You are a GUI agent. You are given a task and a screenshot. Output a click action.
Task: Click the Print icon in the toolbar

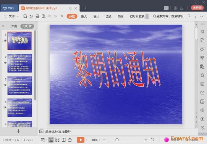tap(38, 16)
